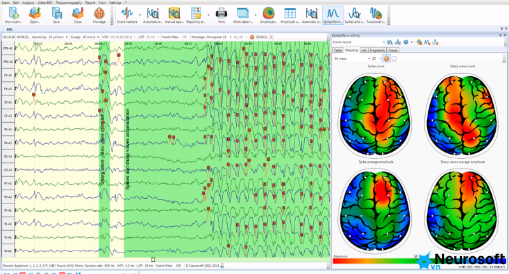Expand the All maps dropdown
Image resolution: width=509 pixels, height=274 pixels.
[x=352, y=58]
